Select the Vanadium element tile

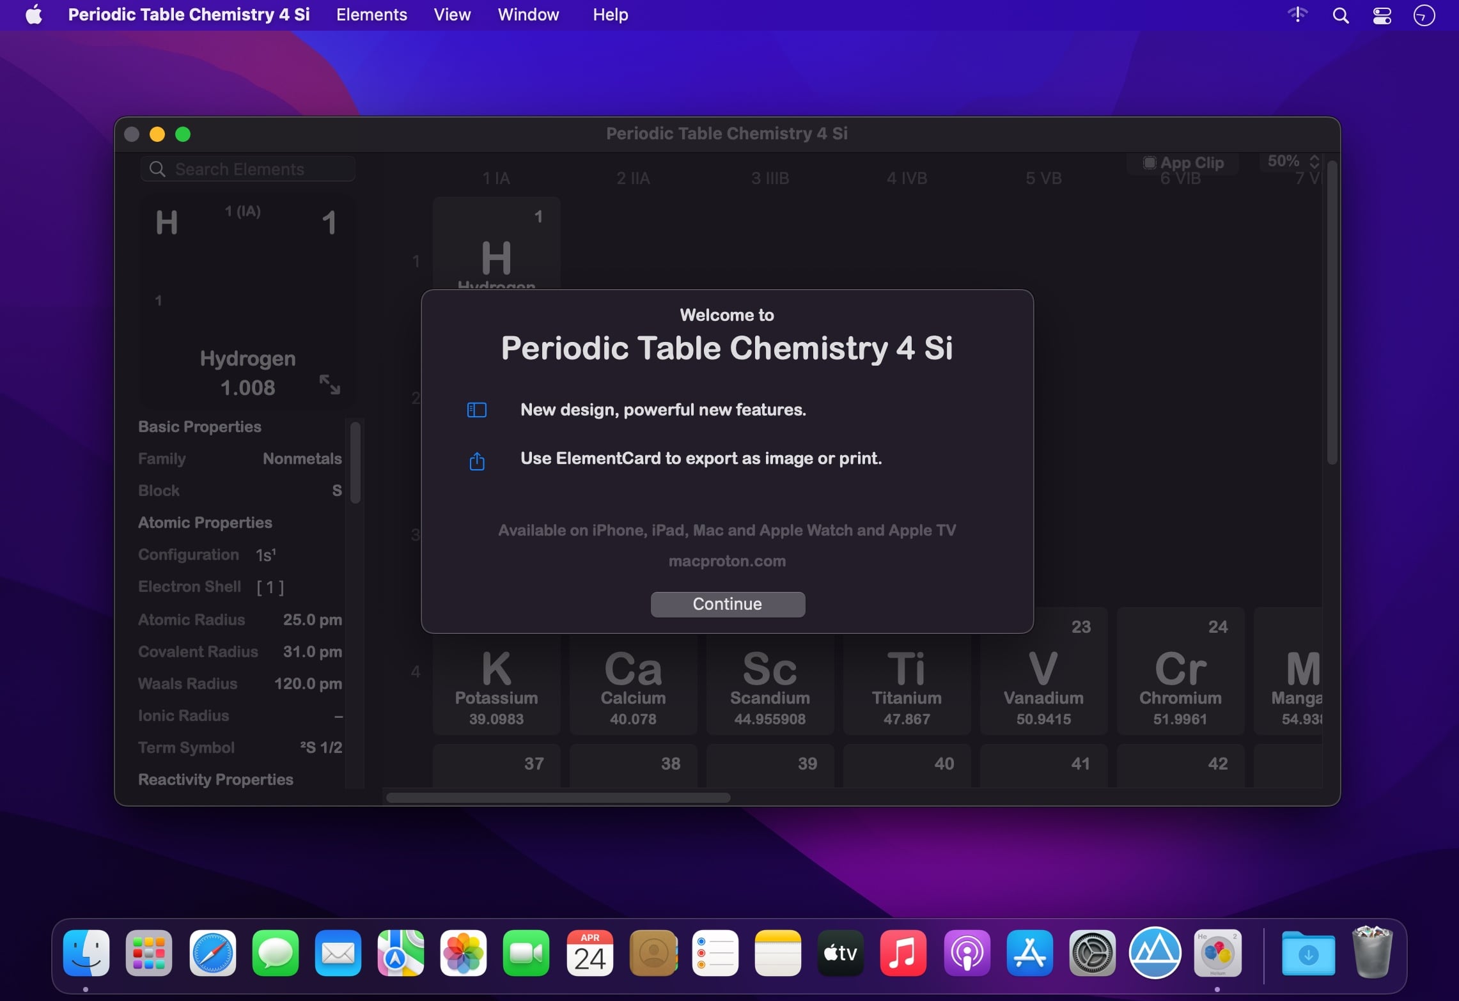point(1044,671)
